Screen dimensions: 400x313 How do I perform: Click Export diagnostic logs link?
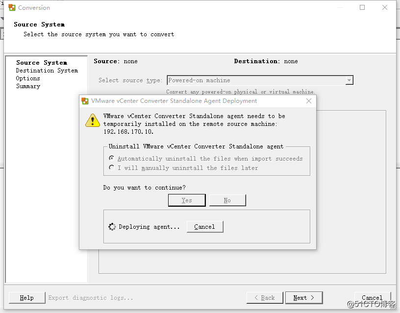(91, 298)
